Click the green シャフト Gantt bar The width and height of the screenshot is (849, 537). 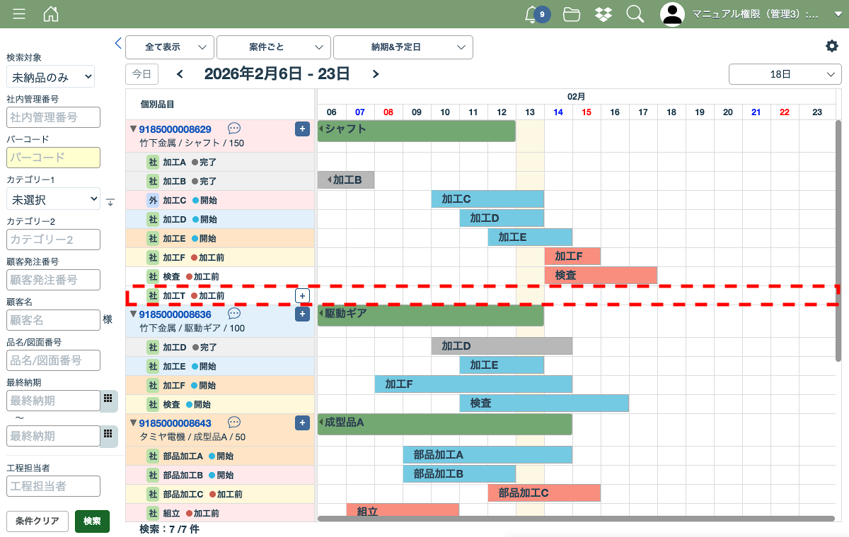coord(417,131)
